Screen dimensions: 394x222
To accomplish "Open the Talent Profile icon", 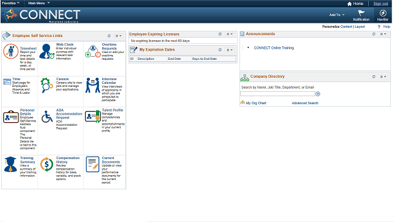I will (93, 117).
